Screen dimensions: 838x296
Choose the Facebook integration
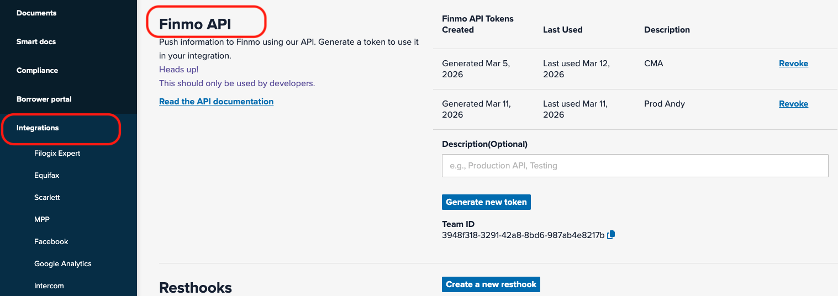coord(51,241)
